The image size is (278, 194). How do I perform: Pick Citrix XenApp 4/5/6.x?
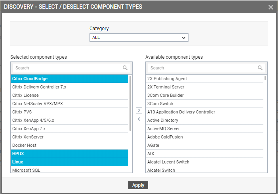coord(69,120)
